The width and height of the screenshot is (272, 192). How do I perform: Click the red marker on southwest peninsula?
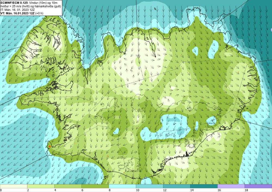[x=50, y=147]
